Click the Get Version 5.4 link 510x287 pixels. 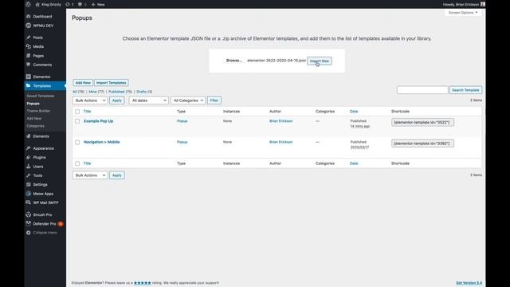469,283
